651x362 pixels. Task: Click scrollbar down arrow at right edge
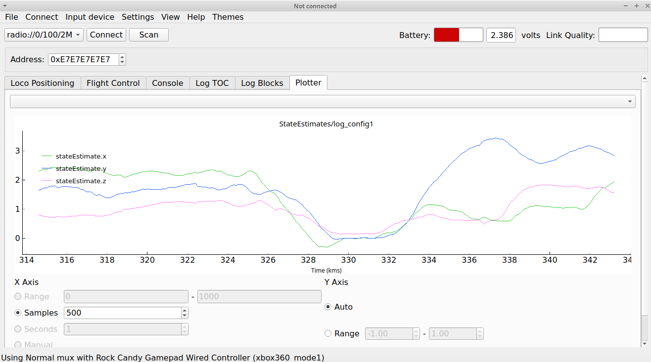644,343
